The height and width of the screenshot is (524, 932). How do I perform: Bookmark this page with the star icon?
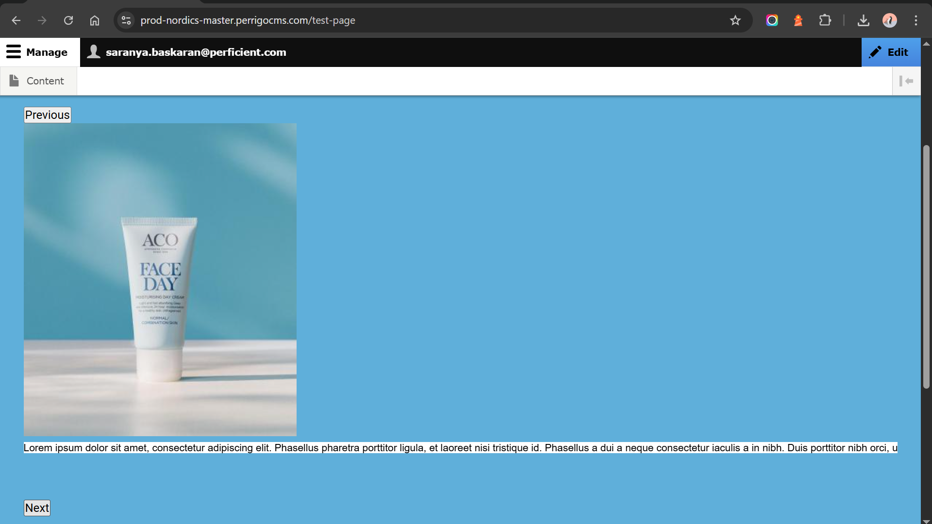pos(735,20)
